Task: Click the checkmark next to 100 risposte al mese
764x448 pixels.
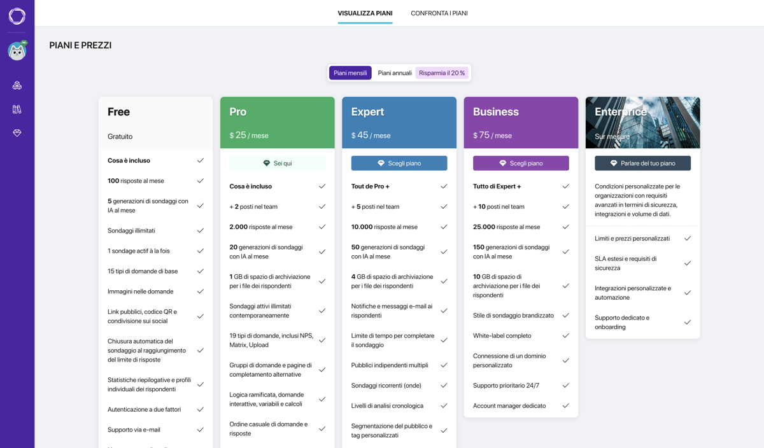Action: click(x=200, y=181)
